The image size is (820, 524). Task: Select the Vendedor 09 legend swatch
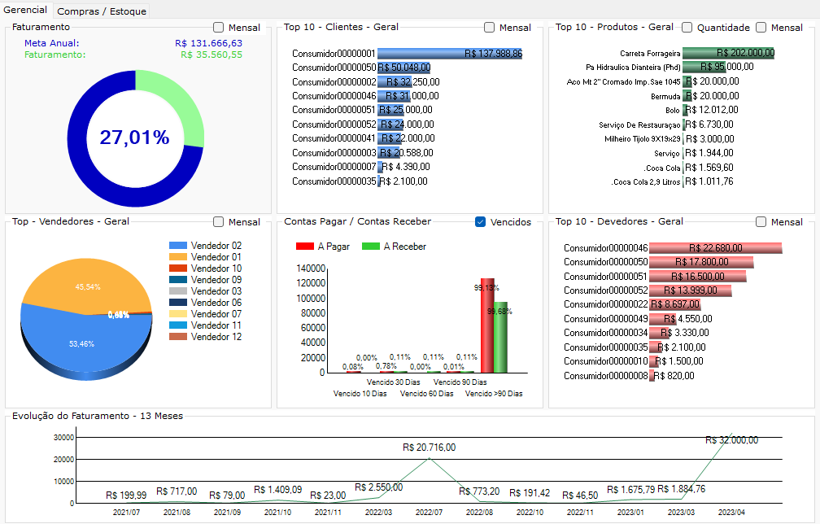coord(178,280)
